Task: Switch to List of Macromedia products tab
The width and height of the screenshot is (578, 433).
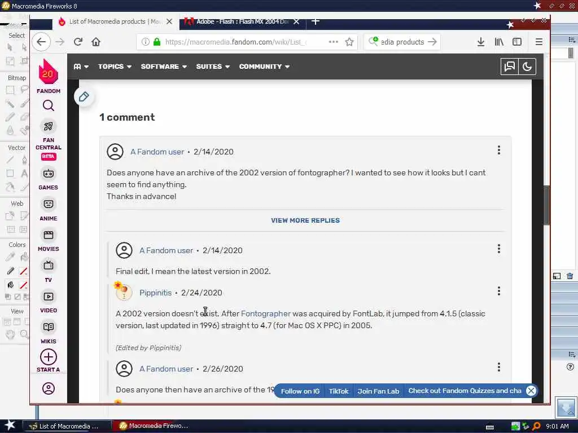Action: (114, 22)
